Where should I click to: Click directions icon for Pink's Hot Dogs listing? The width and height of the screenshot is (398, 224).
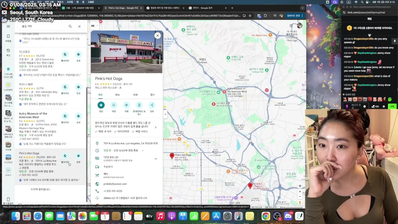pyautogui.click(x=78, y=156)
